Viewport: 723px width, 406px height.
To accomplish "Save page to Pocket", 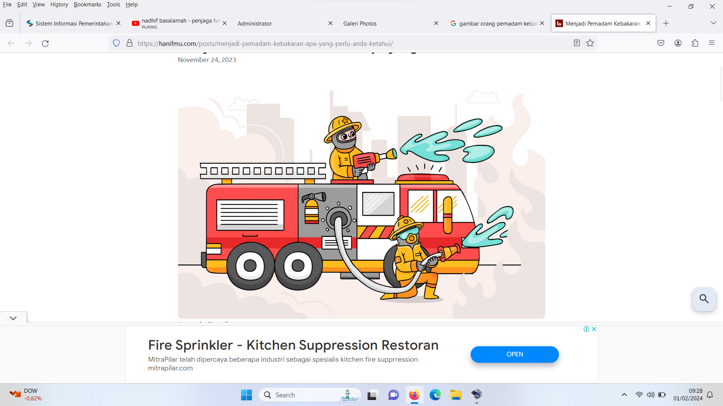I will [661, 43].
